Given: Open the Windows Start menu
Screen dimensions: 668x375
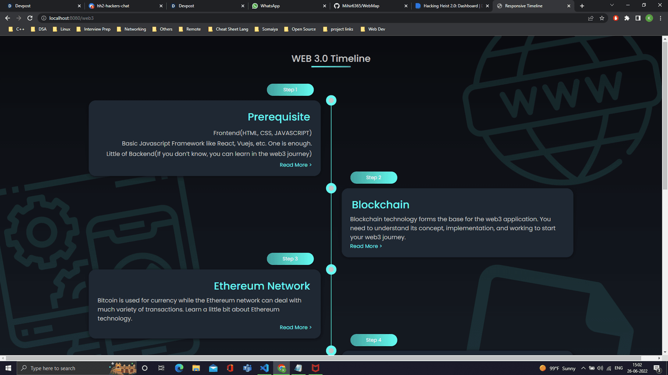Looking at the screenshot, I should coord(8,368).
